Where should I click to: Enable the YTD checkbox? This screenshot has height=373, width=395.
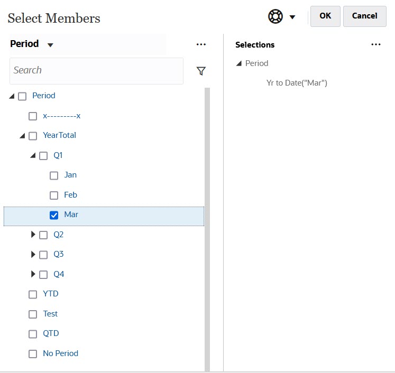pos(33,294)
